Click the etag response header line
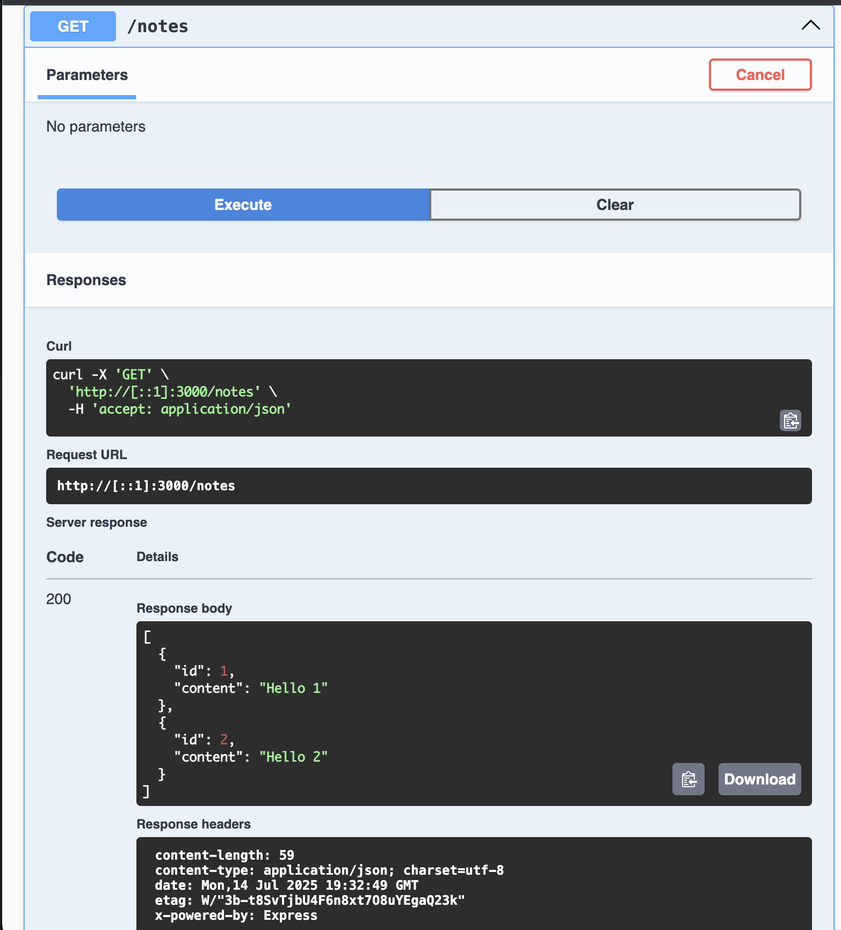 310,900
